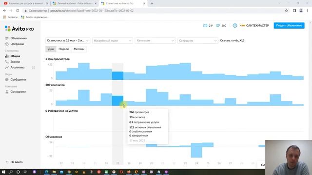The height and width of the screenshot is (175, 312).
Task: Open Звонки statistics in sidebar
Action: point(15,62)
